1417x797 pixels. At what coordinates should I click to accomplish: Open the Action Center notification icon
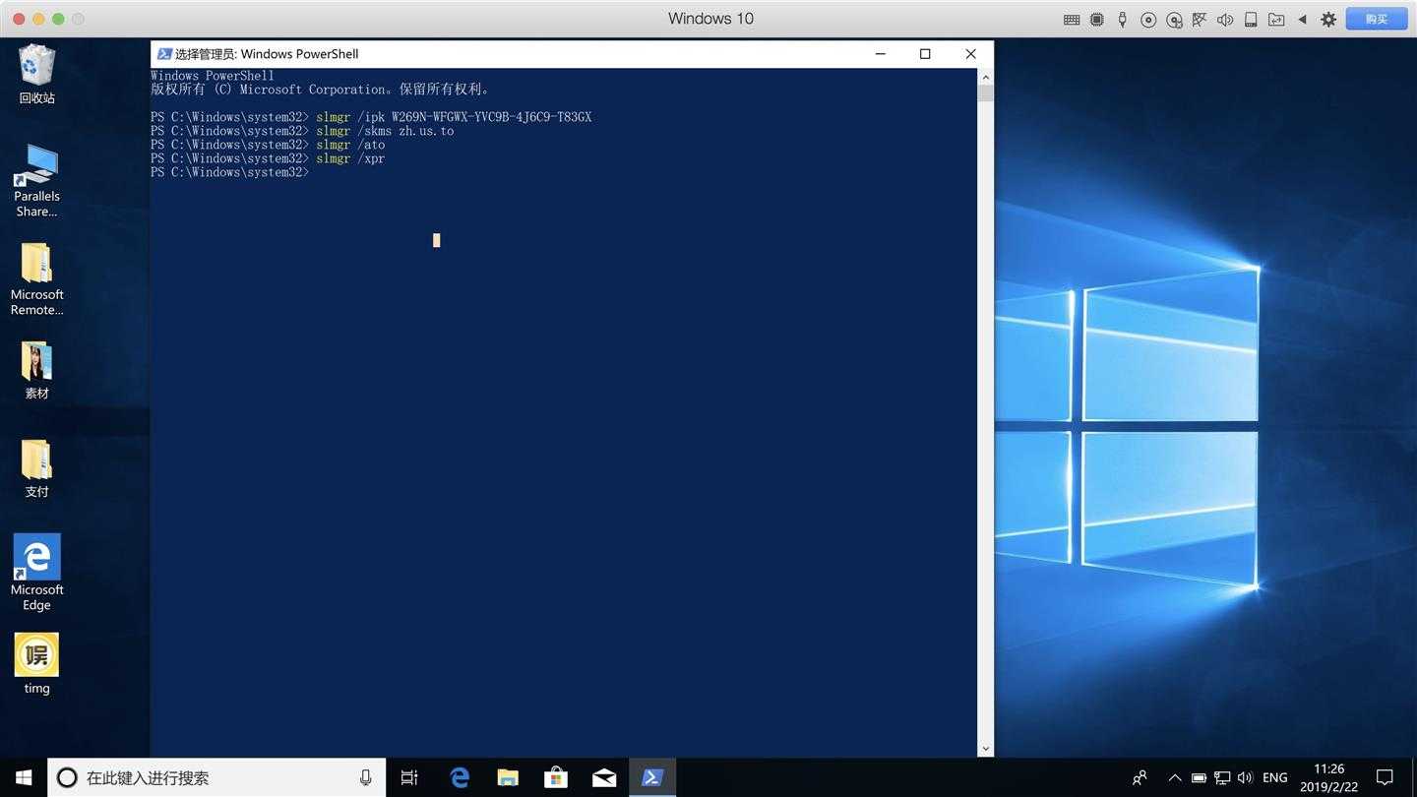(x=1385, y=777)
